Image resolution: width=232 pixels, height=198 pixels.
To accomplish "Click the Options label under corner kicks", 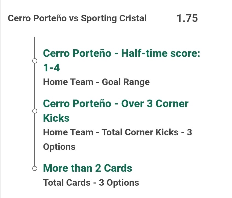I will [59, 147].
